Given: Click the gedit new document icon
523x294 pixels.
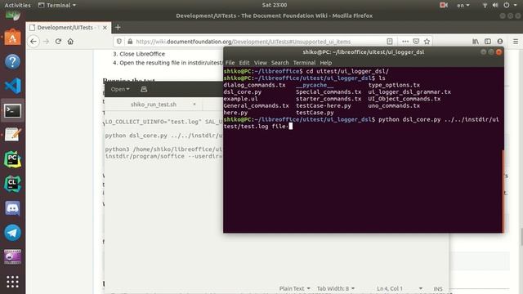Looking at the screenshot, I should click(144, 89).
